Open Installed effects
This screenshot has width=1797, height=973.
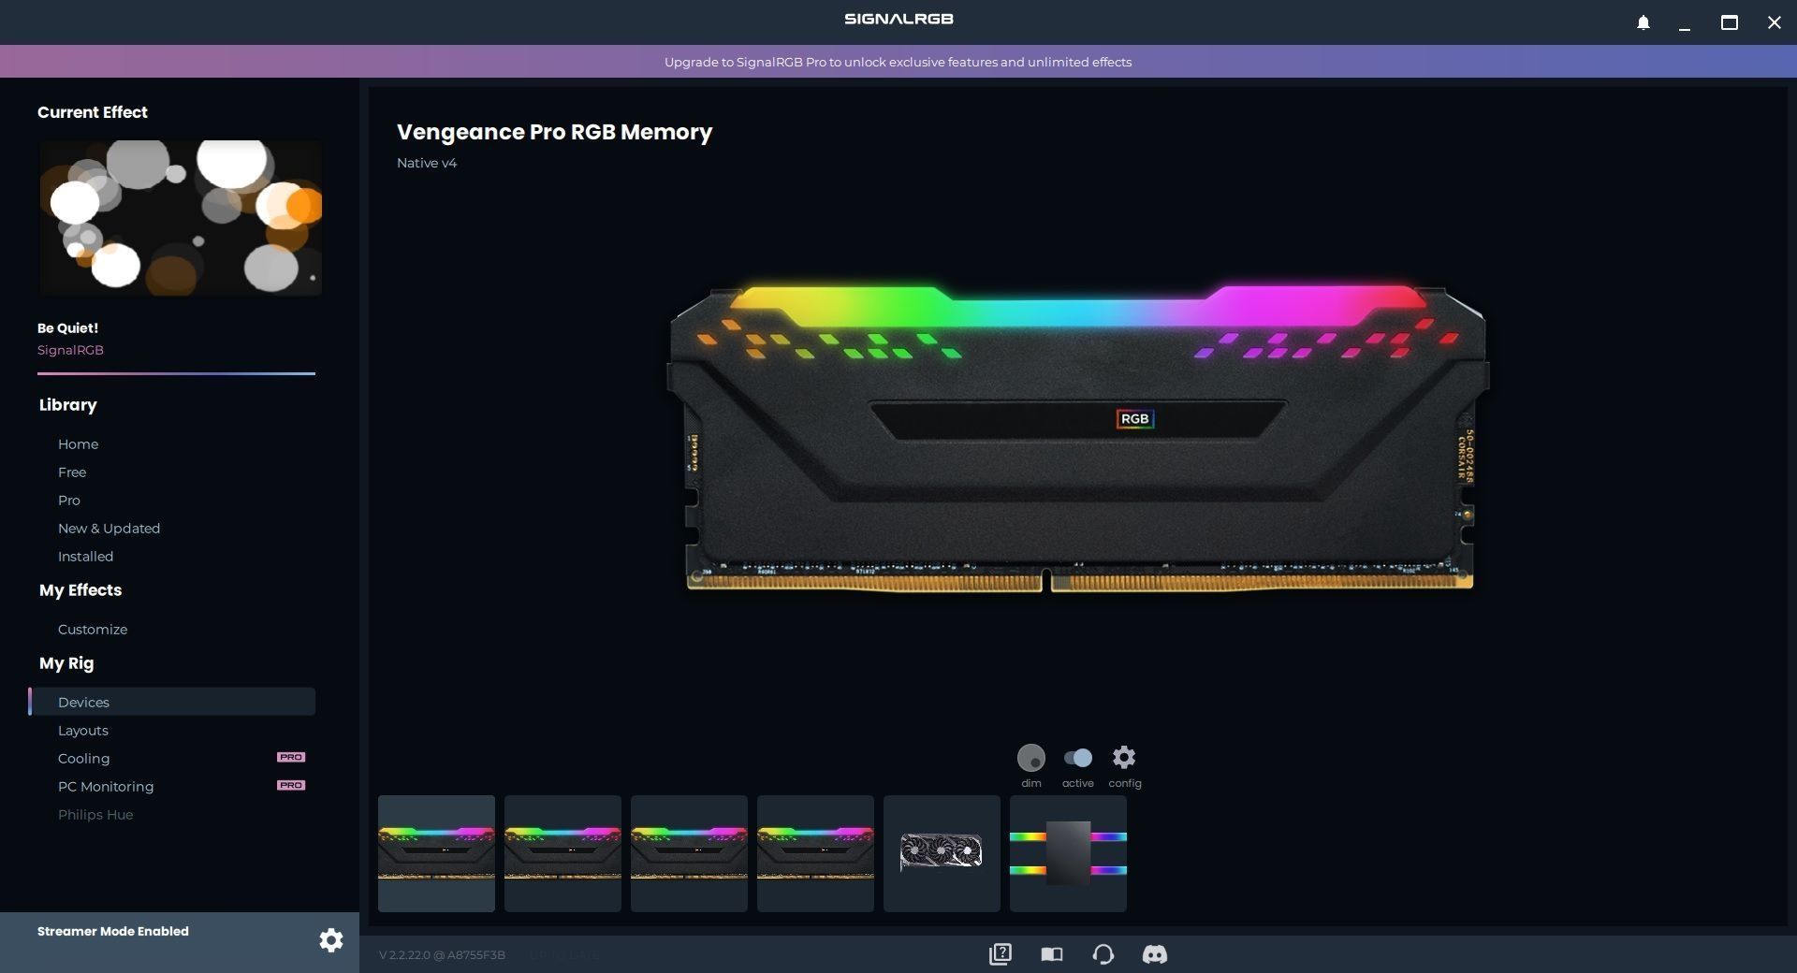coord(85,557)
